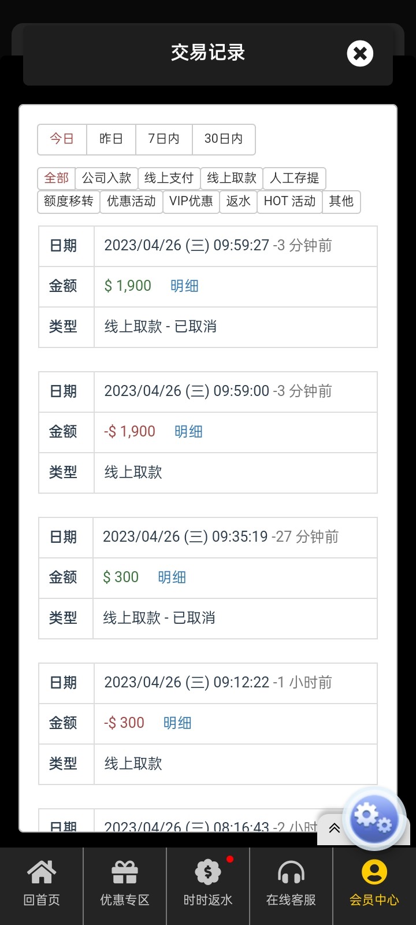The width and height of the screenshot is (416, 925).
Task: Tap the 回首页 home icon
Action: tap(42, 873)
